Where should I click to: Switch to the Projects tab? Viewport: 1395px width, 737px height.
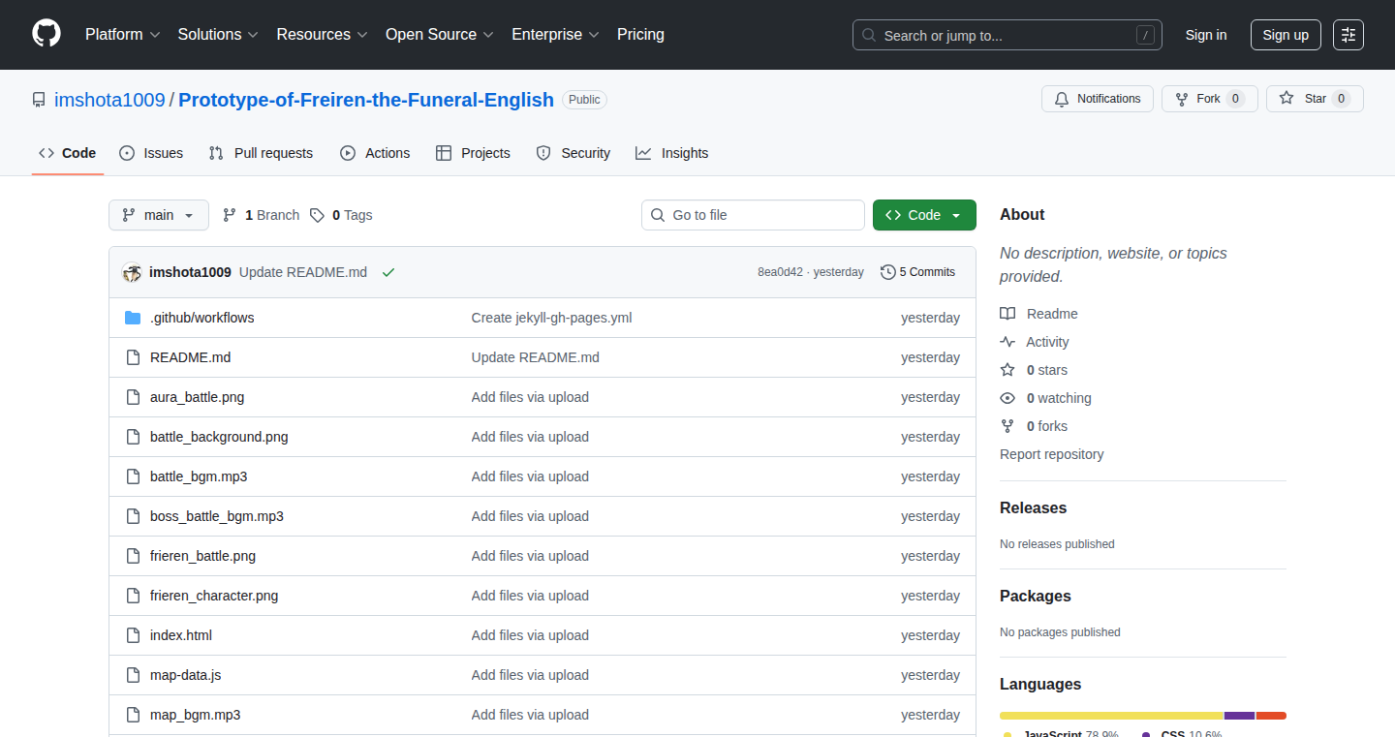[473, 153]
